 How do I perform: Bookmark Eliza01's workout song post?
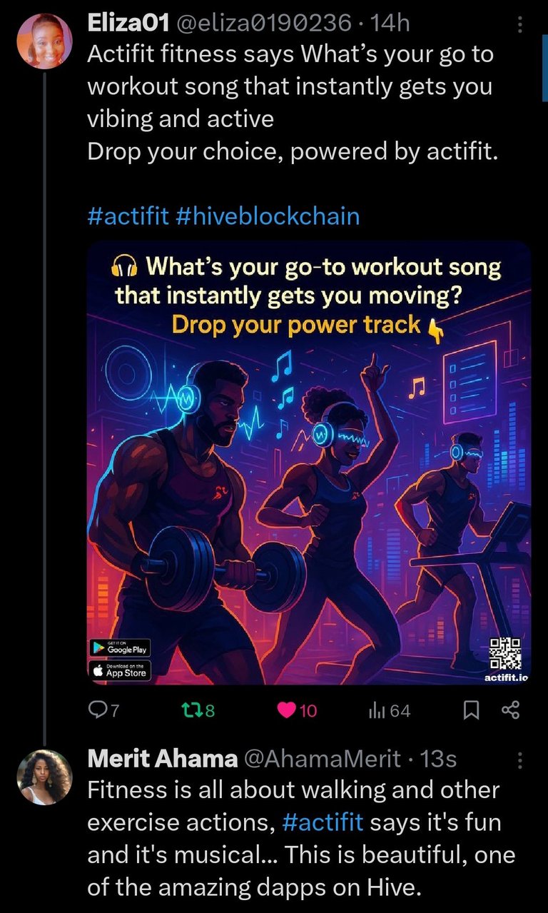(472, 710)
